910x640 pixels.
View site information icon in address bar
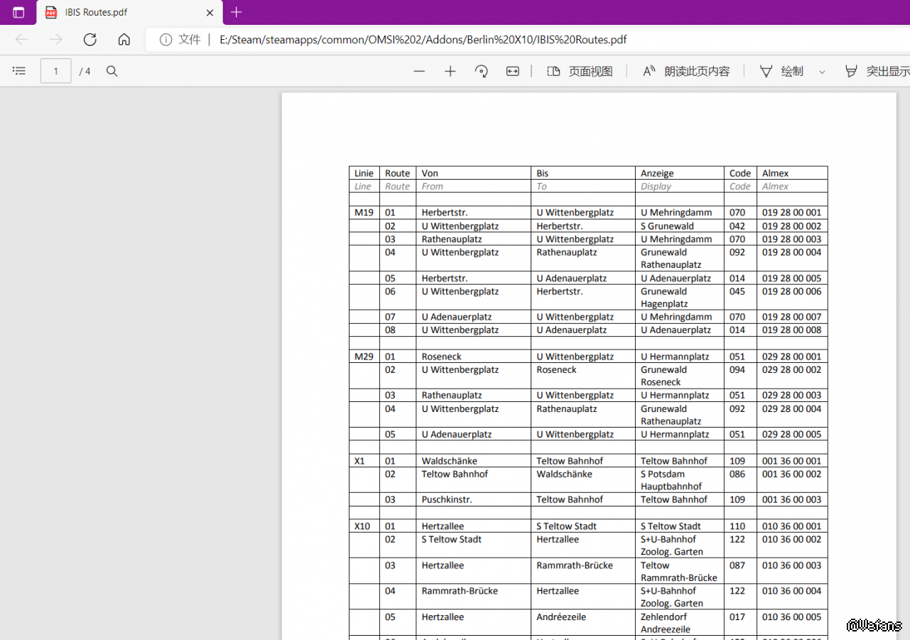[x=166, y=40]
